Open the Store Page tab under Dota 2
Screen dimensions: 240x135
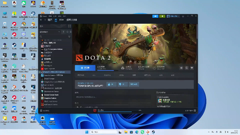click(81, 75)
